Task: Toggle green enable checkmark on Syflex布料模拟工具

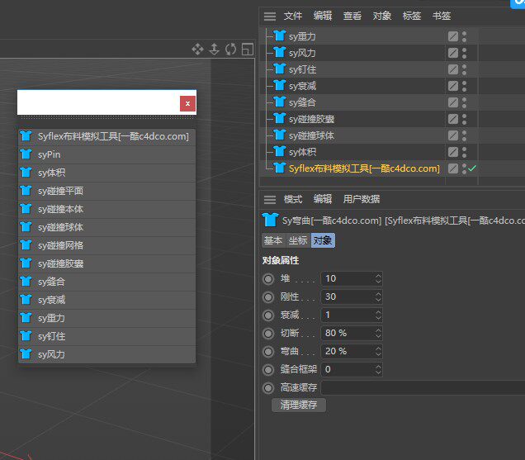Action: 472,168
